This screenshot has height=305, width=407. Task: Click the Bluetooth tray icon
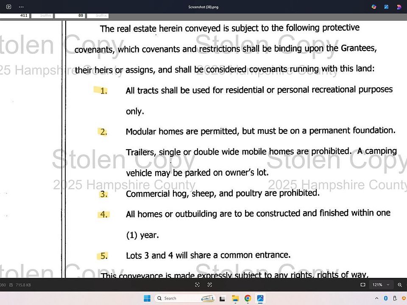[x=386, y=298]
